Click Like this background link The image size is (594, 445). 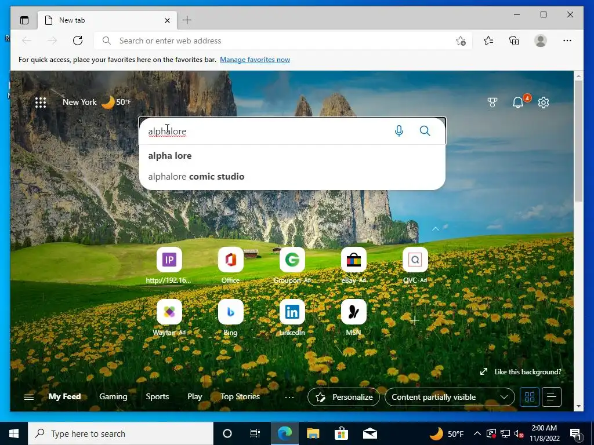[521, 372]
